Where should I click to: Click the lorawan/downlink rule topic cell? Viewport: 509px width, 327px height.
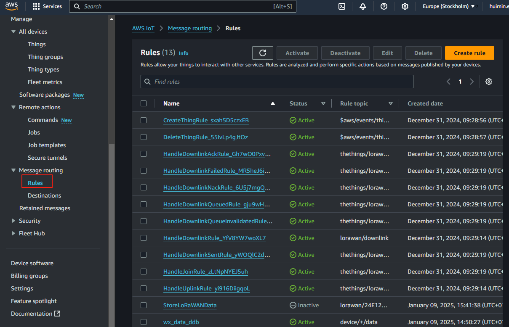click(x=364, y=238)
